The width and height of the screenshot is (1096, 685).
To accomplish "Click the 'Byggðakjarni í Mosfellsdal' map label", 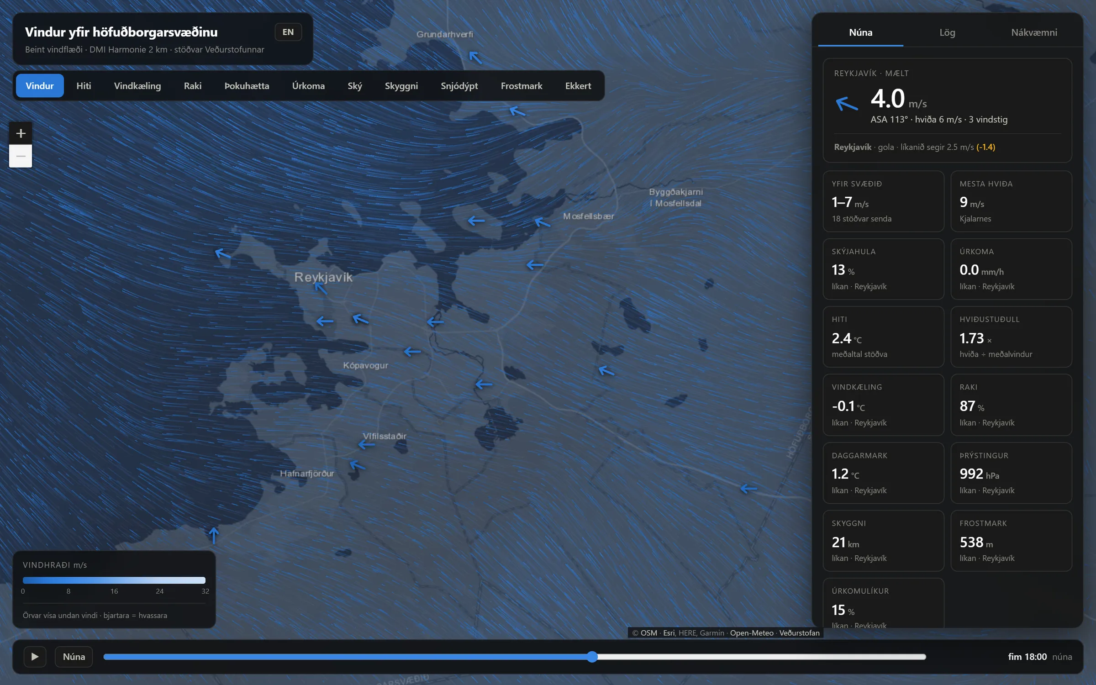I will click(676, 197).
